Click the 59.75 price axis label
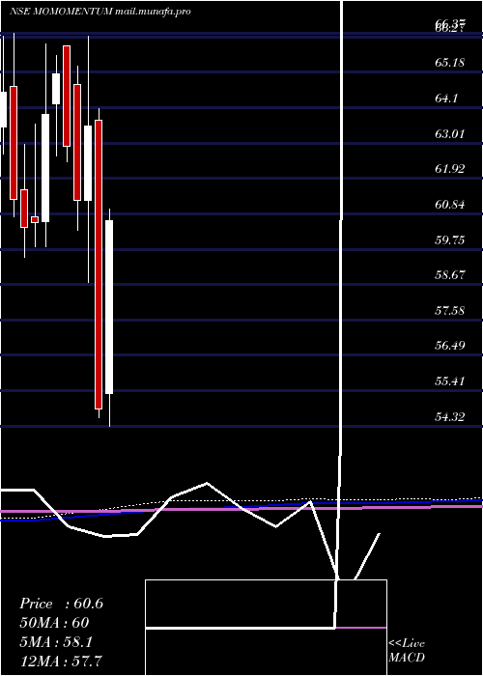This screenshot has width=483, height=676. 450,240
